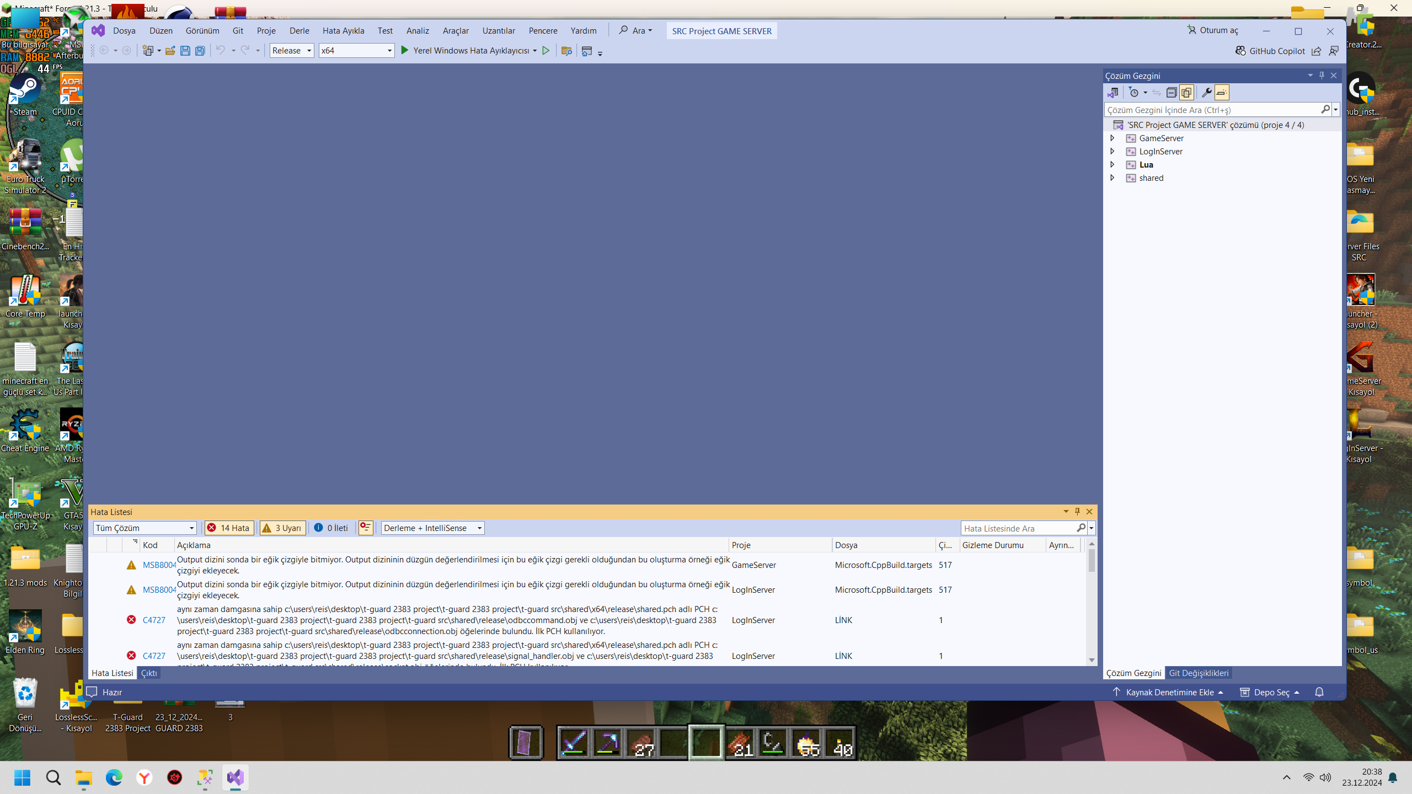Expand Lua project node

(x=1113, y=164)
